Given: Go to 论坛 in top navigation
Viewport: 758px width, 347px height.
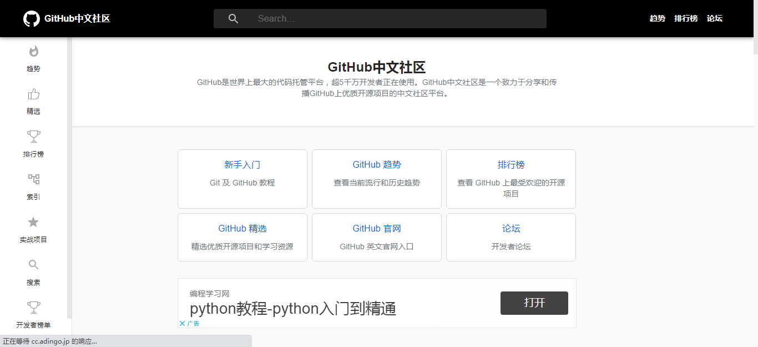Looking at the screenshot, I should click(x=715, y=18).
